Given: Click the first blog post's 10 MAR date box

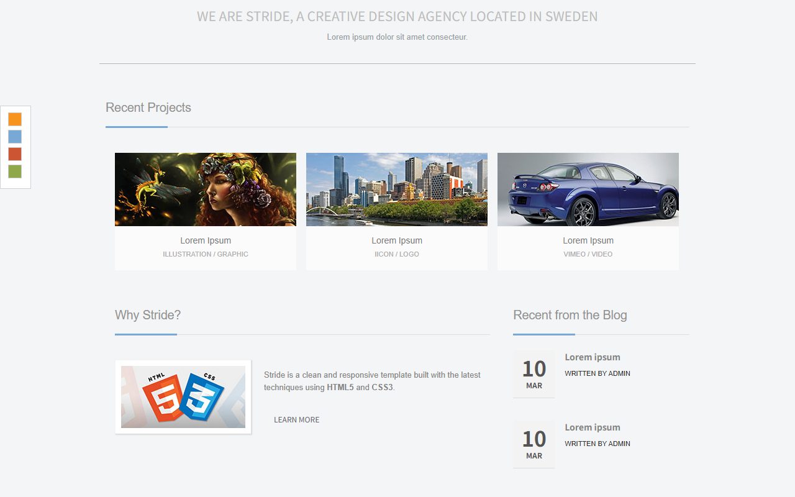Looking at the screenshot, I should [534, 374].
